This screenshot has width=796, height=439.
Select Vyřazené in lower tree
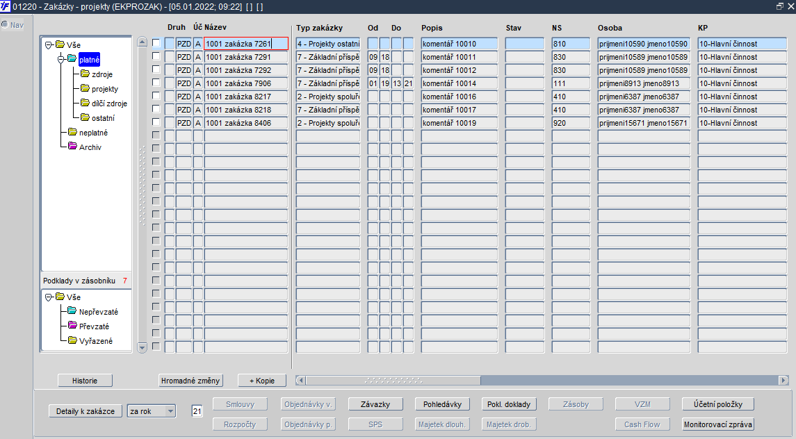pyautogui.click(x=96, y=341)
